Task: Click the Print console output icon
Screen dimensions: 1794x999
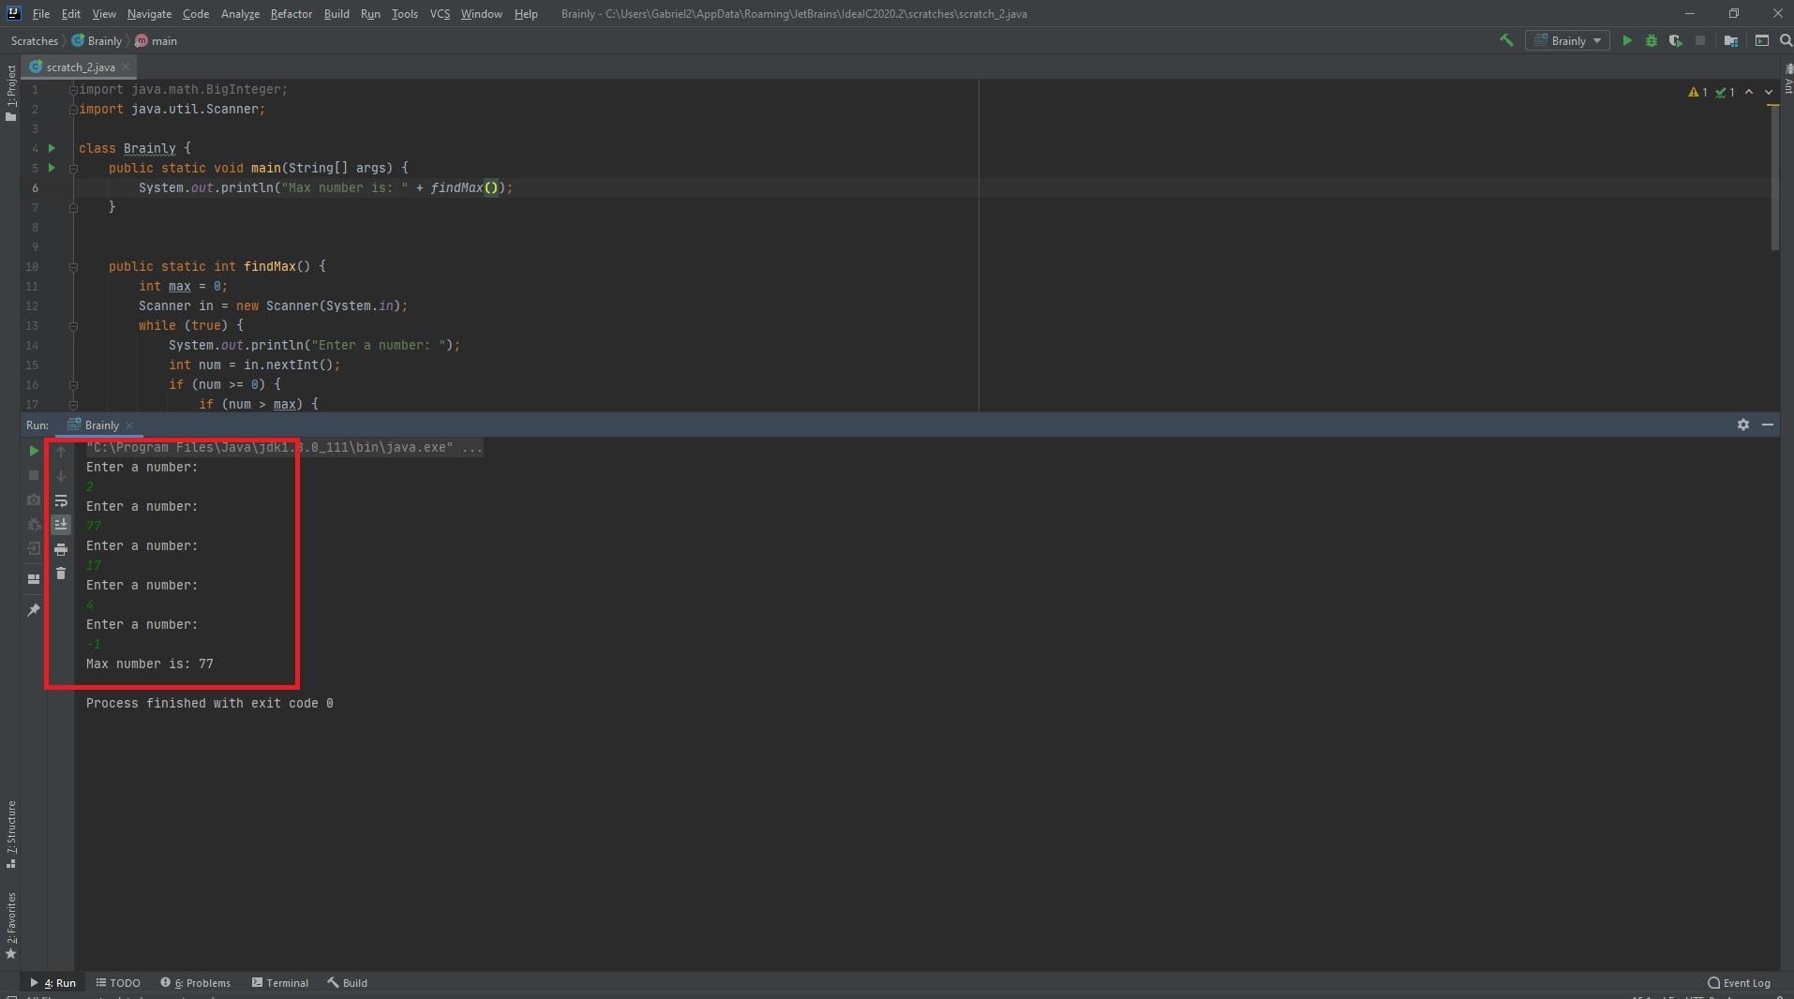Action: pos(61,549)
